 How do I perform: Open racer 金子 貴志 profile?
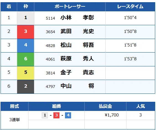pos(77,72)
